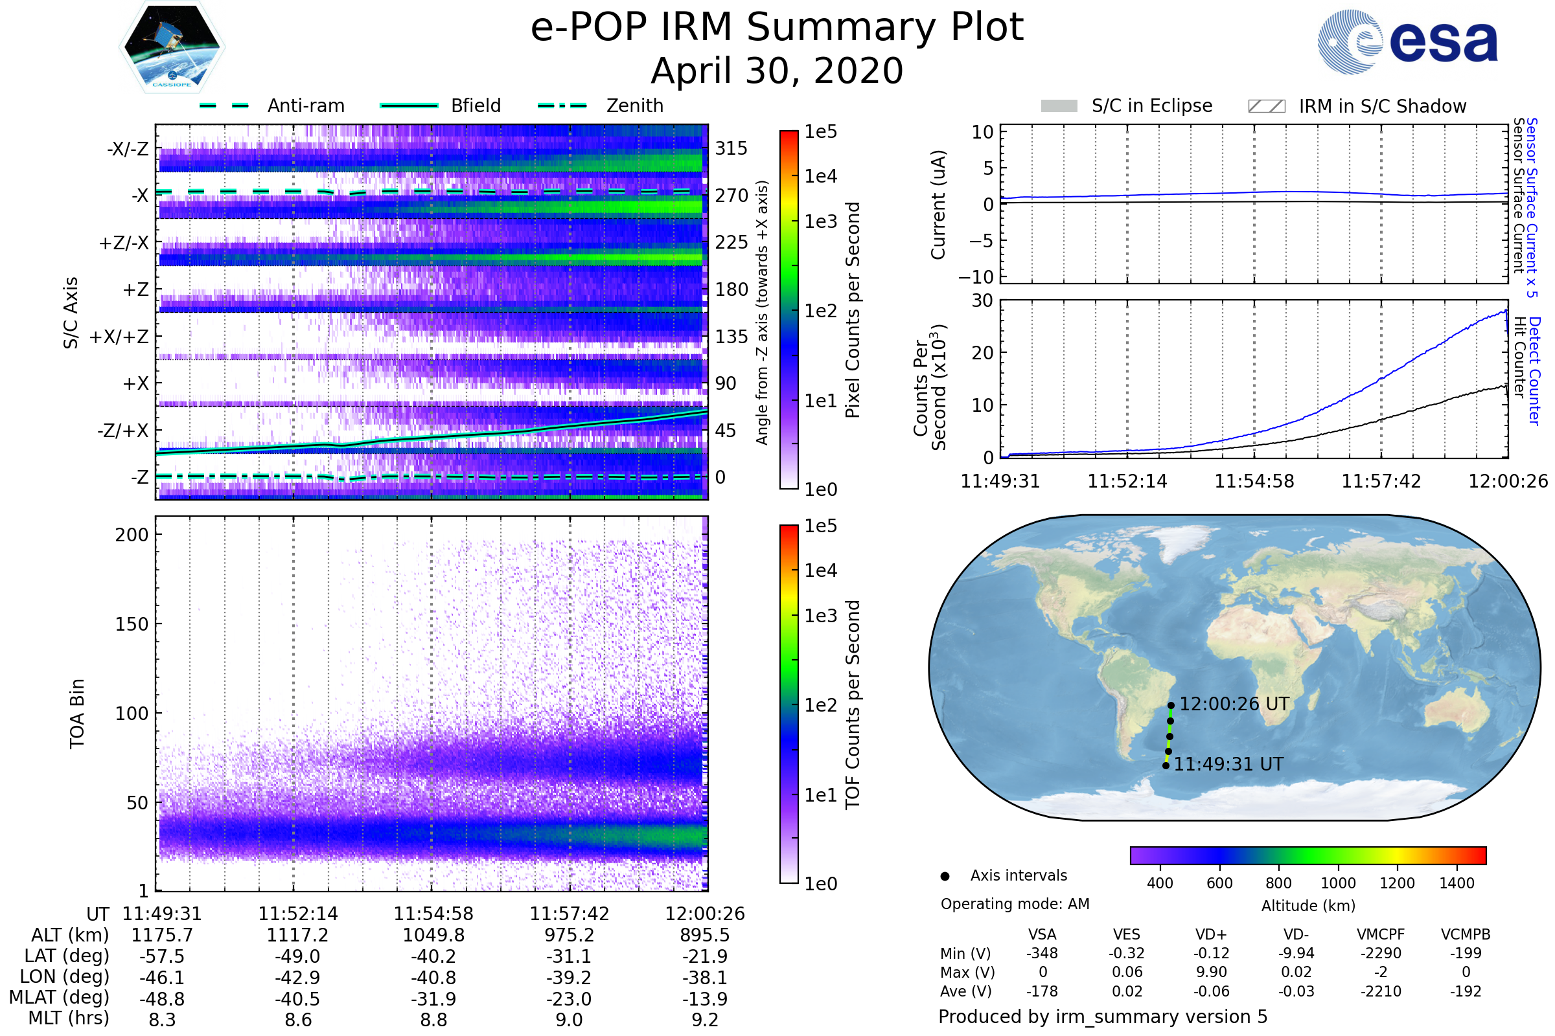Image resolution: width=1555 pixels, height=1036 pixels.
Task: Click the TOF Counts per Second colorbar
Action: click(789, 704)
